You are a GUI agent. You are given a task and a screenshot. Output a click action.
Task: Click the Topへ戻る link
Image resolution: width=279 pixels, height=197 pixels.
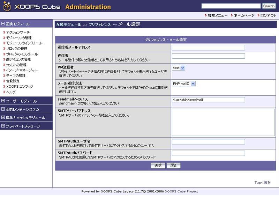click(262, 183)
